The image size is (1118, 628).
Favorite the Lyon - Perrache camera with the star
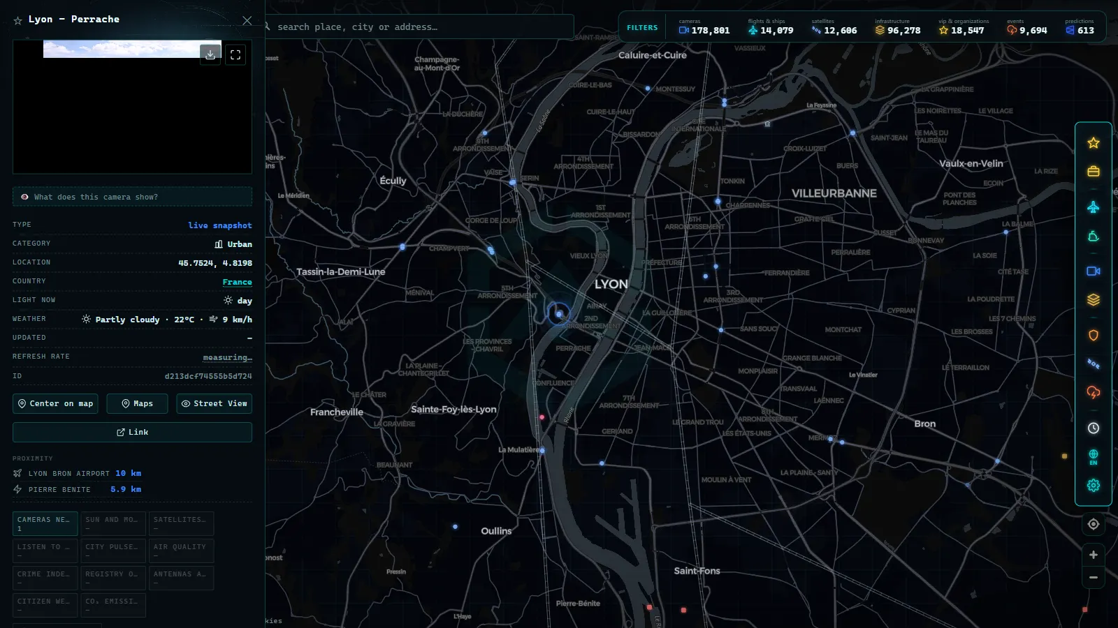coord(17,20)
